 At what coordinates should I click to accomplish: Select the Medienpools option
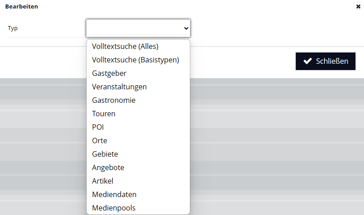(x=114, y=208)
